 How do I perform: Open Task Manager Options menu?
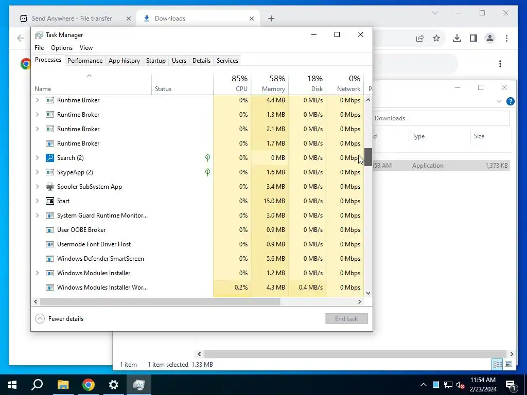[62, 48]
